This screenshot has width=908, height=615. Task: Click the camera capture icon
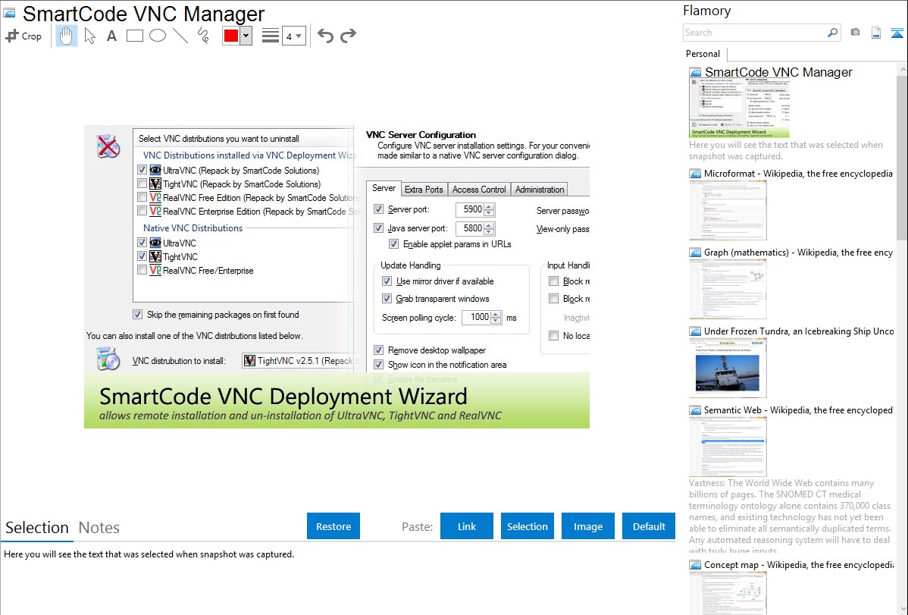(855, 33)
